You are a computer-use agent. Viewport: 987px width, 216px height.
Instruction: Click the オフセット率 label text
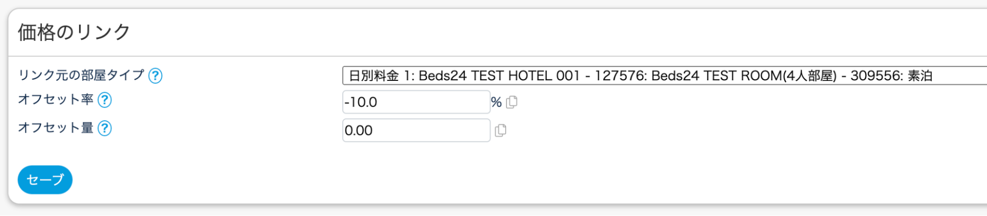tap(56, 100)
